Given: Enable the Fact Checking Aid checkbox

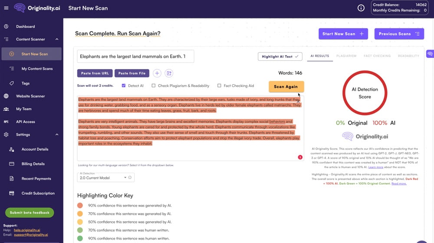Looking at the screenshot, I should (x=219, y=85).
